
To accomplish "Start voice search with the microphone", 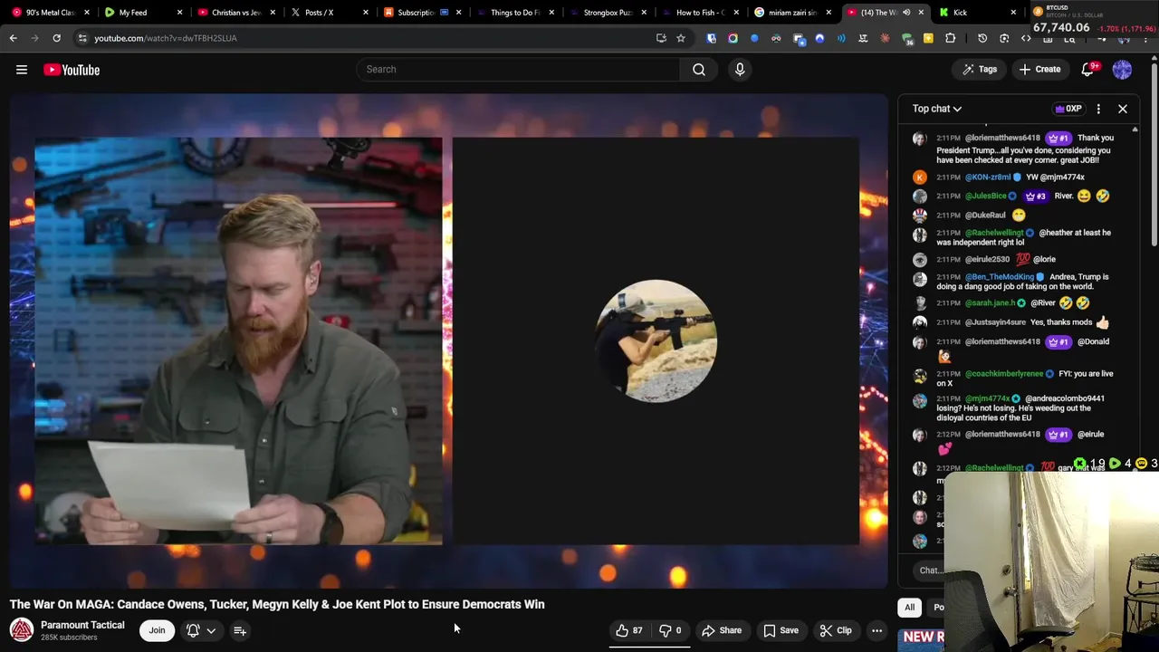I will (x=740, y=70).
